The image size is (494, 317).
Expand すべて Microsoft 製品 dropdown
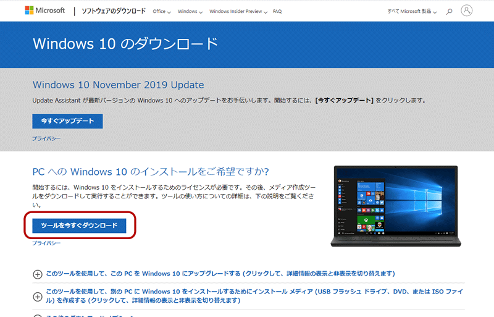pyautogui.click(x=412, y=11)
